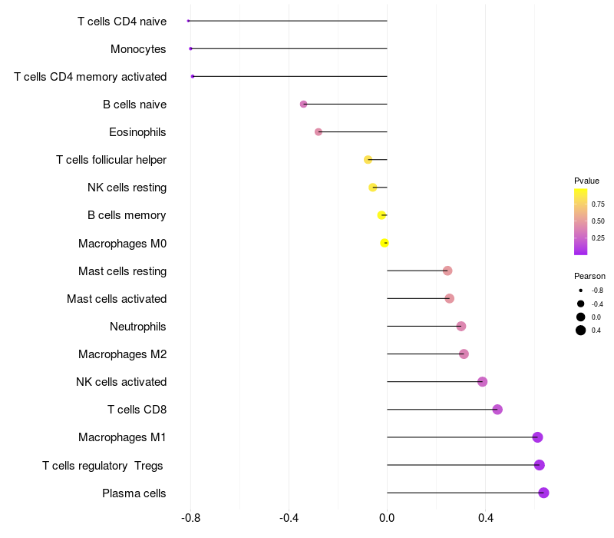Screen dimensions: 614x538
Task: Select the T cells regulatory Tregs dot
Action: click(540, 465)
